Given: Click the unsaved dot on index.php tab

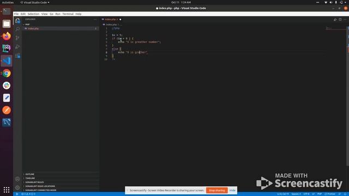Looking at the screenshot, I should point(120,20).
